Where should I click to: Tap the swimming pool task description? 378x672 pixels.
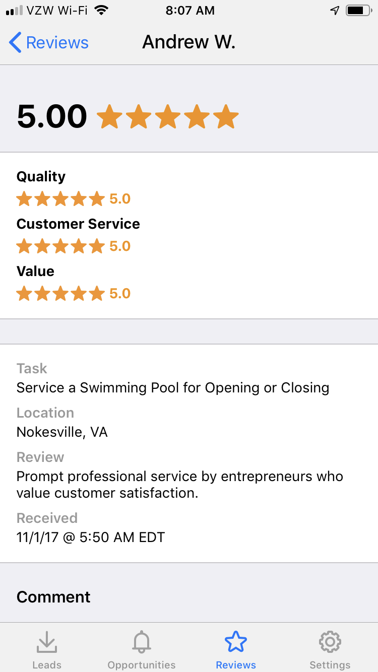[173, 388]
